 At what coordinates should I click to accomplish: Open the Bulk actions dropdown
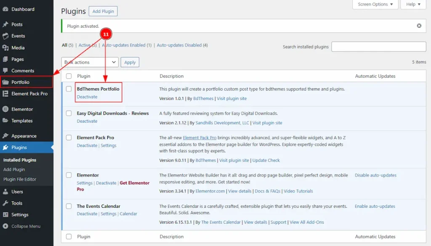[90, 62]
